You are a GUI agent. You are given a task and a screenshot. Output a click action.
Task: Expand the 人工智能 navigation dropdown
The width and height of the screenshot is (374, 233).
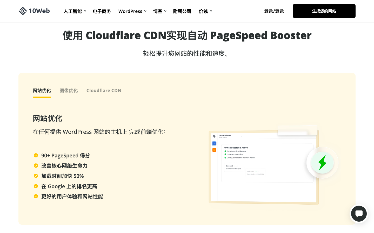[75, 11]
